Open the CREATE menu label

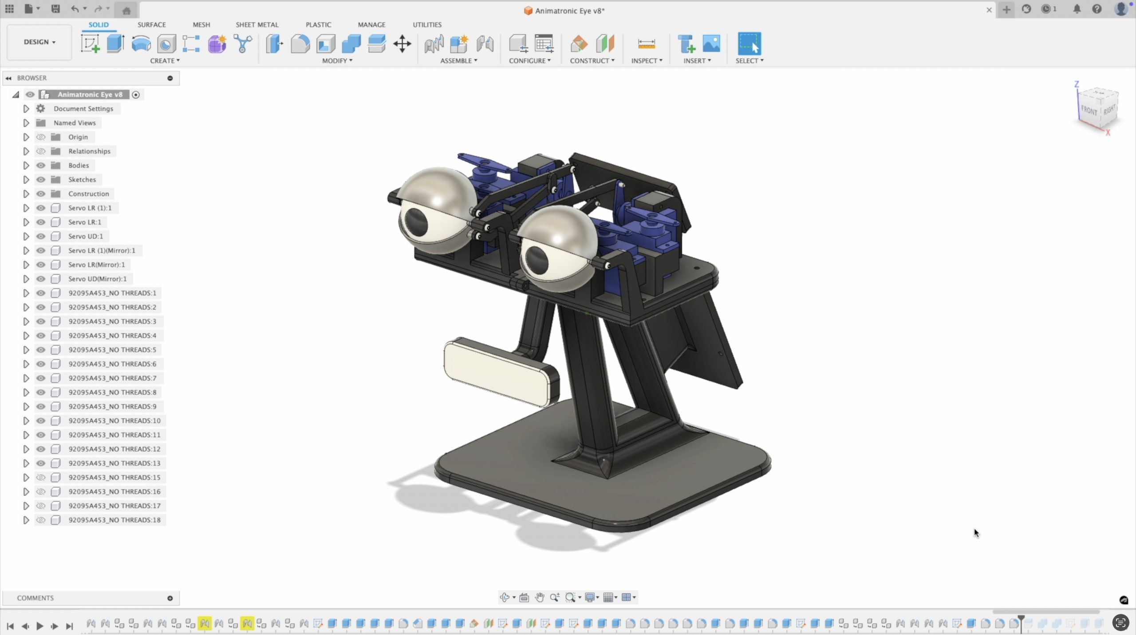click(165, 61)
